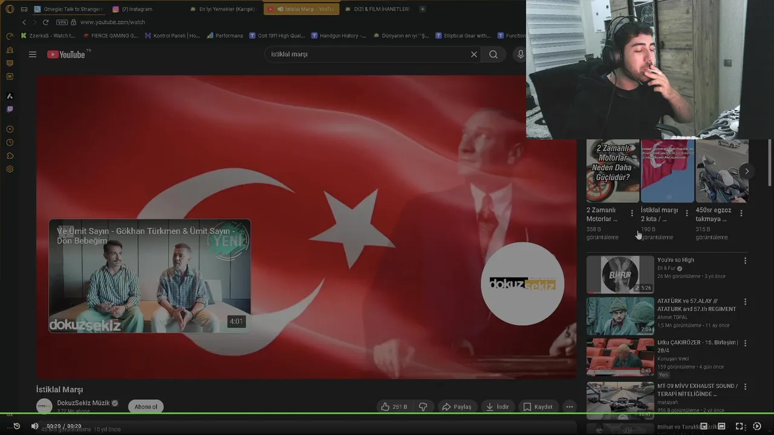Open ZzerksS bookmark in bookmarks bar
Screen dimensions: 774x435
tap(48, 36)
